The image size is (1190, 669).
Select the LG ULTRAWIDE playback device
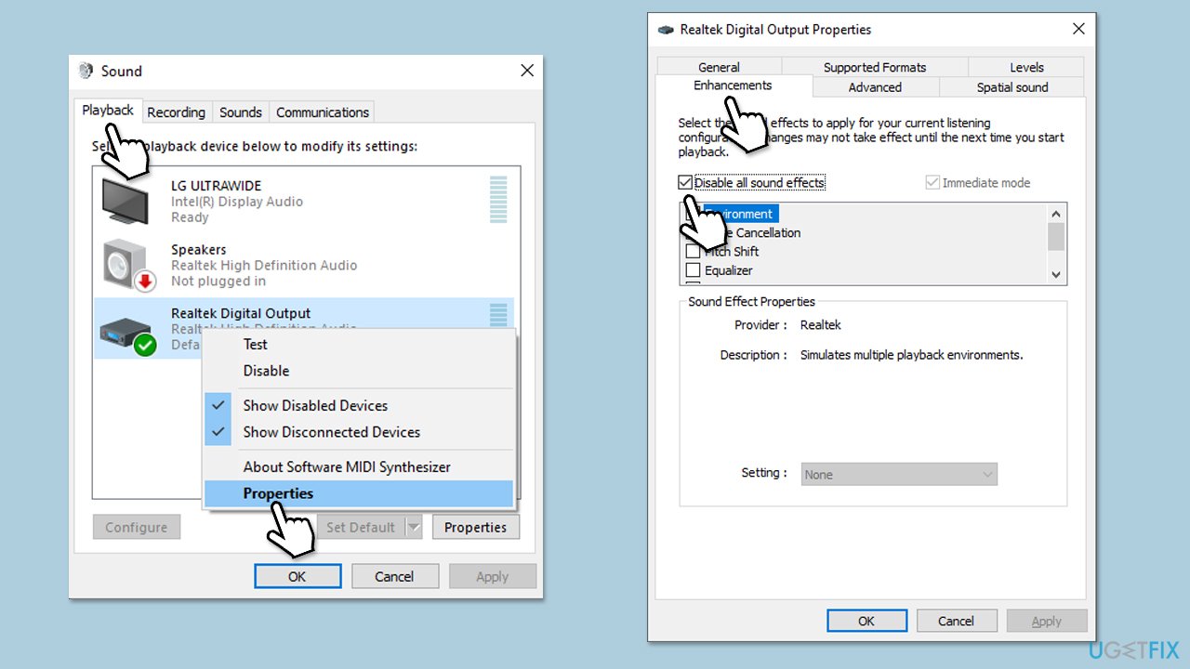(x=303, y=201)
